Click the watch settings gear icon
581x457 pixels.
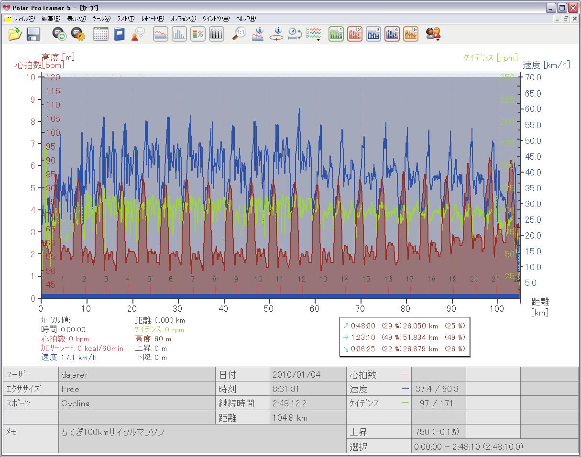77,34
